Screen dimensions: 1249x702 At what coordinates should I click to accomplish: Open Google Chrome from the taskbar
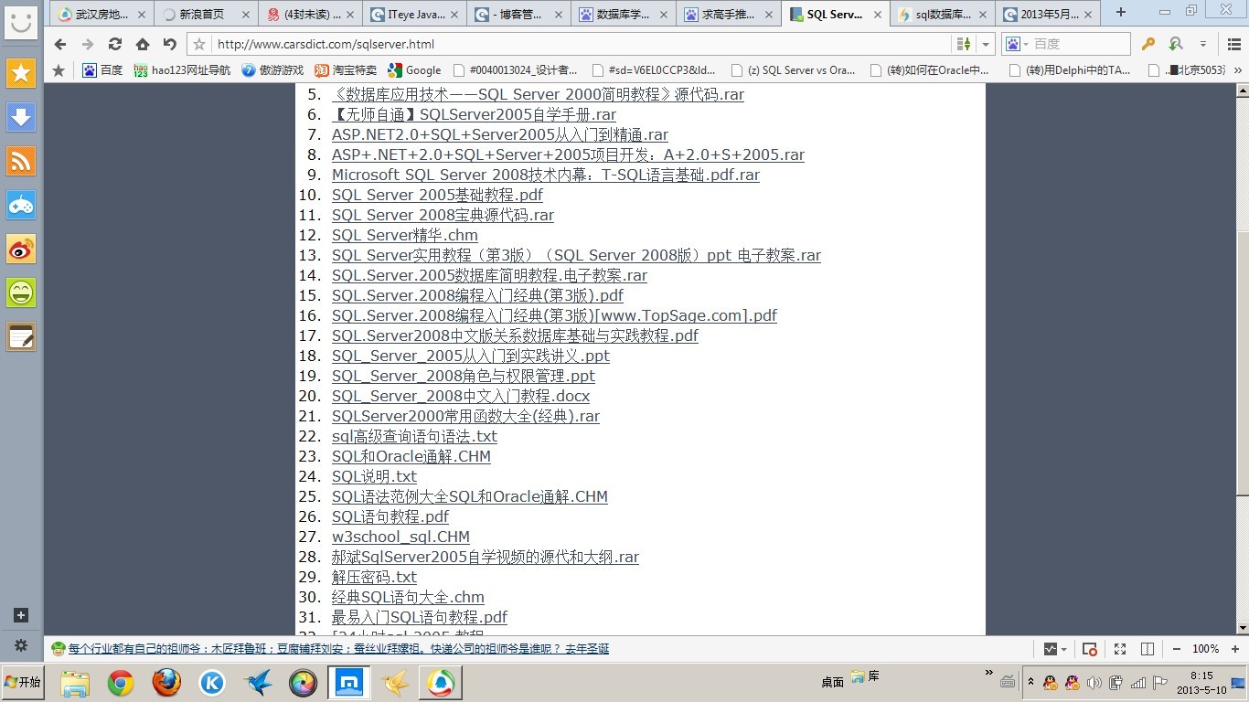tap(121, 683)
